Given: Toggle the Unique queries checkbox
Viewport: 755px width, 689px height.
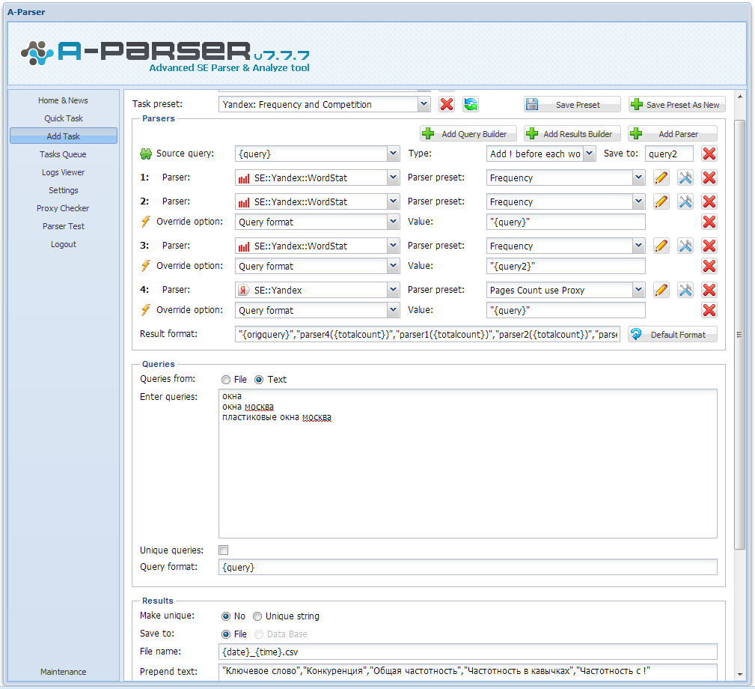Looking at the screenshot, I should tap(224, 550).
